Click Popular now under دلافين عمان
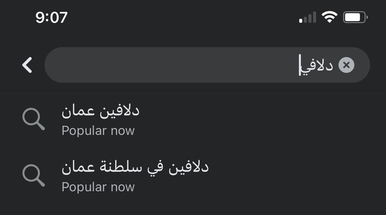 (x=98, y=131)
